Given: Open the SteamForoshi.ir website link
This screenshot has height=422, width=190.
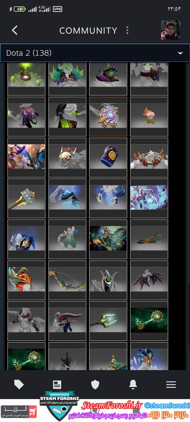Looking at the screenshot, I should (x=112, y=405).
